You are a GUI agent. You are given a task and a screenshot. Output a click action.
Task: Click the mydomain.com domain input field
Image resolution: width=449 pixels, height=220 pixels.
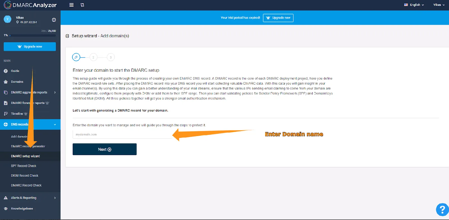(122, 135)
